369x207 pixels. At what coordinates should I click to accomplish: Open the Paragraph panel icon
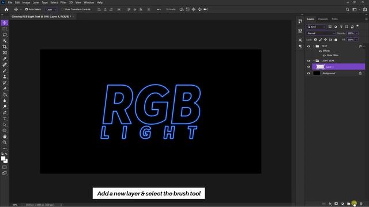[300, 46]
